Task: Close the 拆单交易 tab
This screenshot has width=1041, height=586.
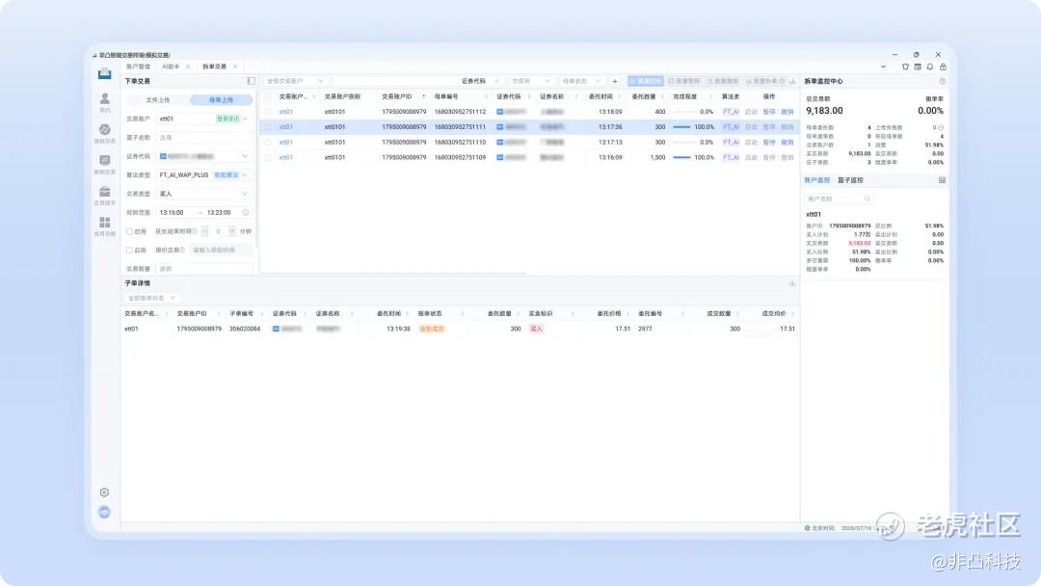Action: point(235,67)
